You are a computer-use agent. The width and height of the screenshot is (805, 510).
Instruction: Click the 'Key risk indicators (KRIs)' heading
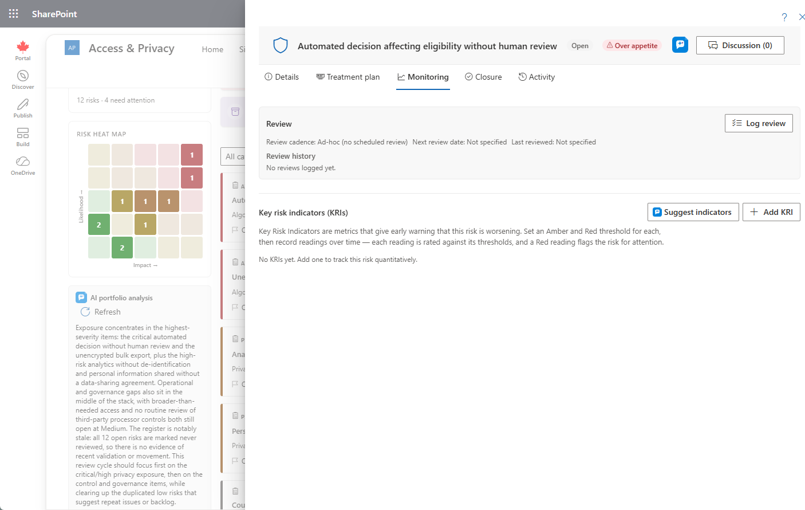coord(303,213)
